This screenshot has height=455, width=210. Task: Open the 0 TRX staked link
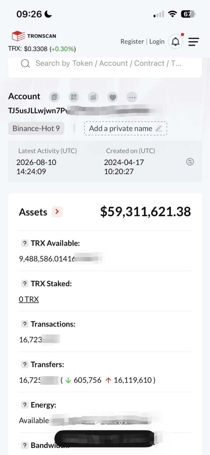[29, 299]
